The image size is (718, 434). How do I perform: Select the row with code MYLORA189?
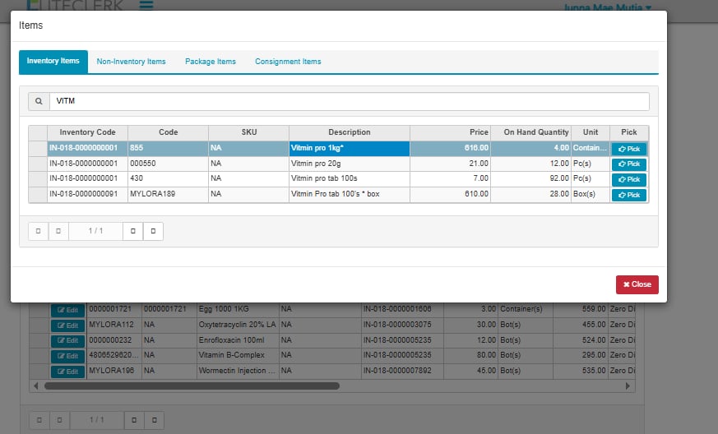pos(167,195)
